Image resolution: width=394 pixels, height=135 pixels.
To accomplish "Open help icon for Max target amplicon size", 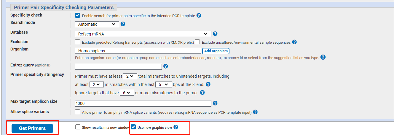I will pyautogui.click(x=215, y=103).
